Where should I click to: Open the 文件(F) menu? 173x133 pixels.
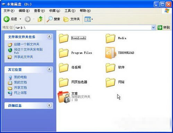[9, 11]
